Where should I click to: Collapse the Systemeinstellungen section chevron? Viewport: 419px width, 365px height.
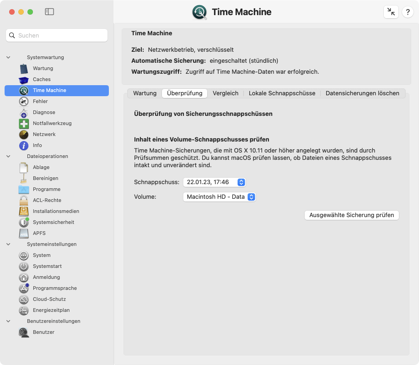click(8, 244)
